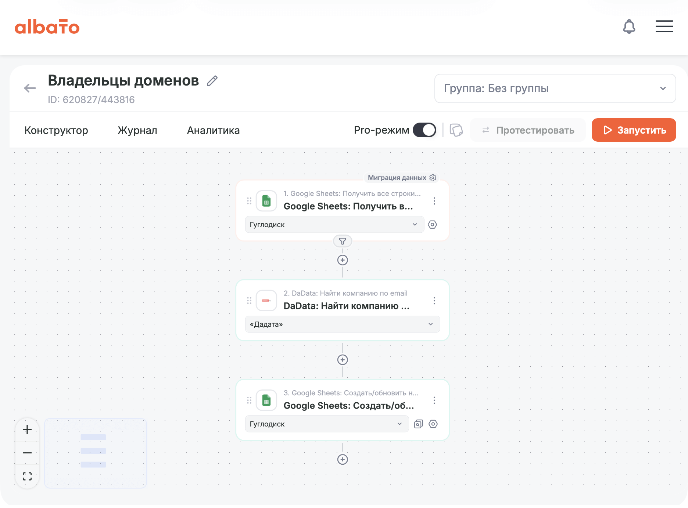The image size is (688, 508).
Task: Click the Протестировать button
Action: click(528, 130)
